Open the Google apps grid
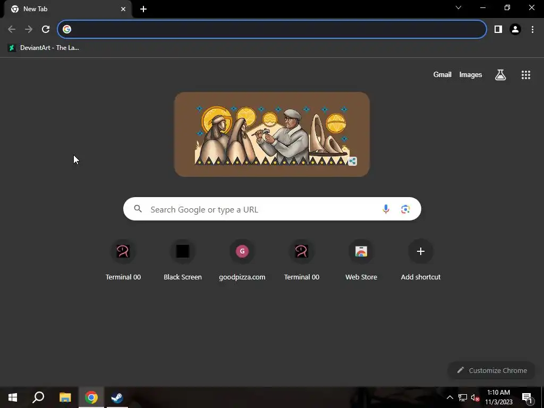Image resolution: width=544 pixels, height=408 pixels. (525, 74)
